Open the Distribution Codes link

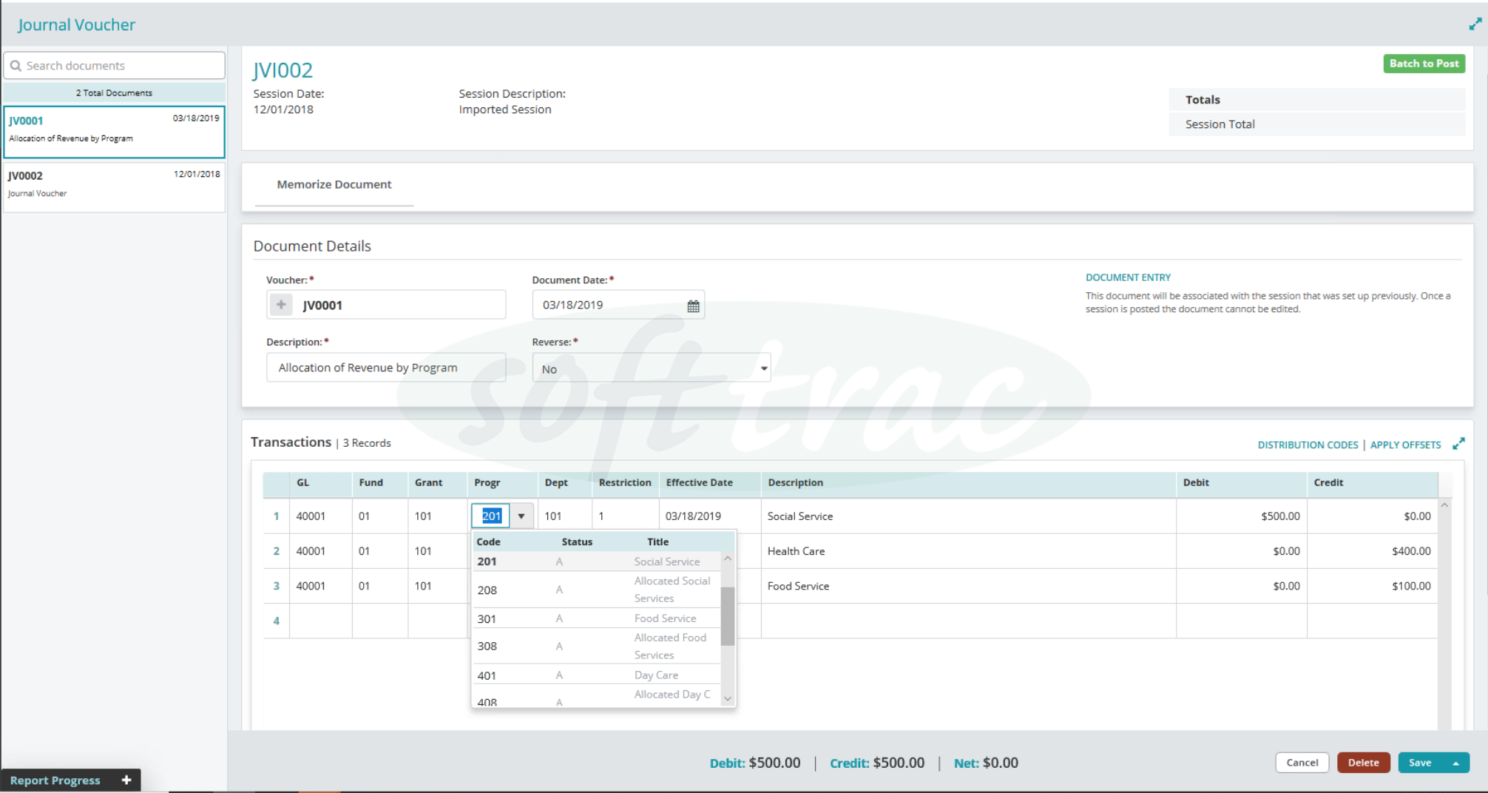click(x=1308, y=445)
